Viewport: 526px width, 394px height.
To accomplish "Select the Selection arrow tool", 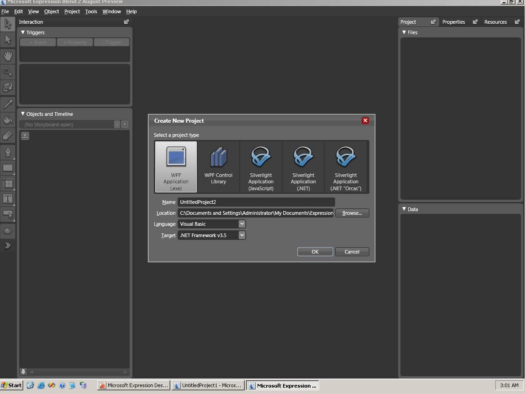I will click(8, 24).
